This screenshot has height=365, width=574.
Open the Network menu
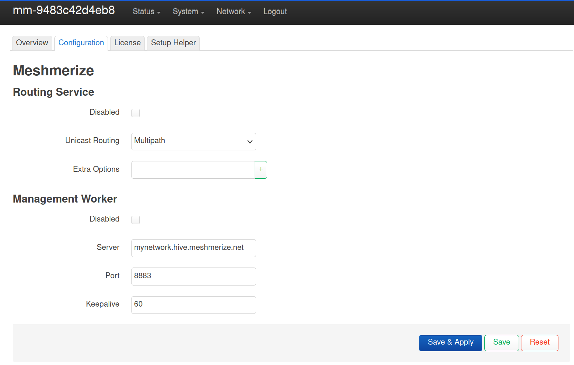coord(234,11)
